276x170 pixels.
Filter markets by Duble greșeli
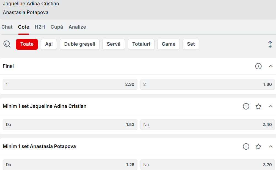tap(80, 44)
